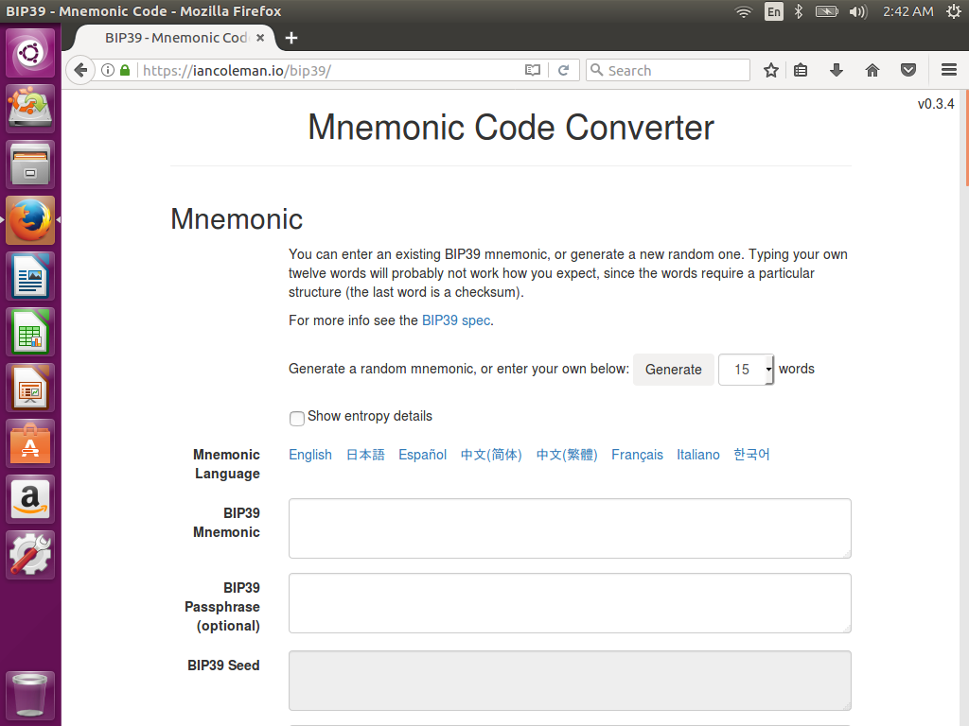Image resolution: width=969 pixels, height=726 pixels.
Task: Select the BIP39 - Mnemonic Code tab
Action: coord(170,38)
